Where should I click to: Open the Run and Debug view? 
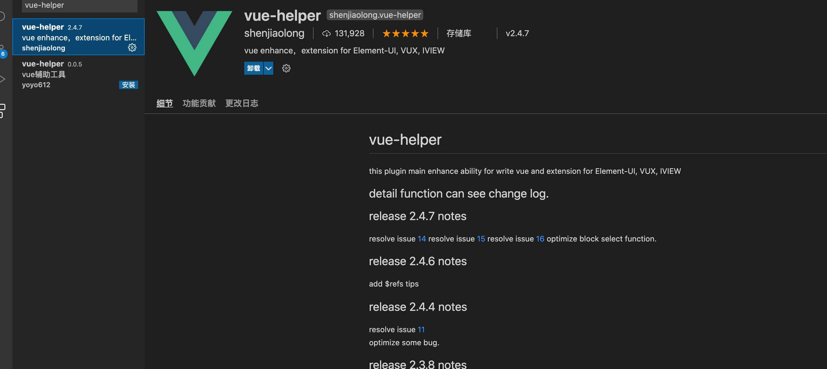pyautogui.click(x=3, y=79)
